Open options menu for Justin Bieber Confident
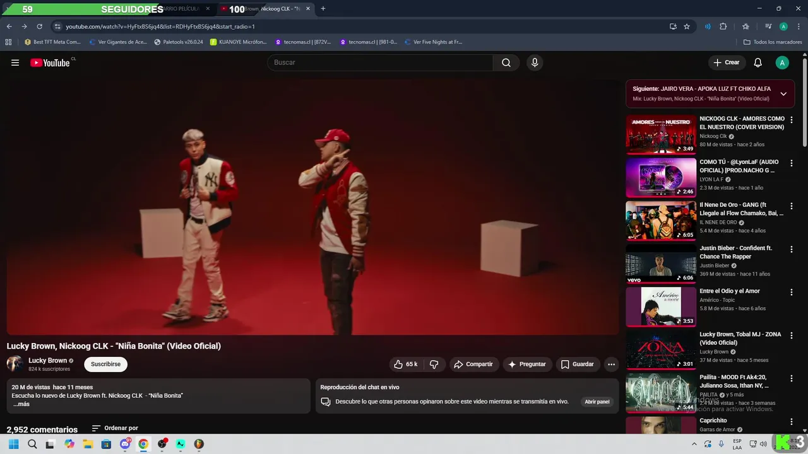The width and height of the screenshot is (808, 454). tap(792, 249)
